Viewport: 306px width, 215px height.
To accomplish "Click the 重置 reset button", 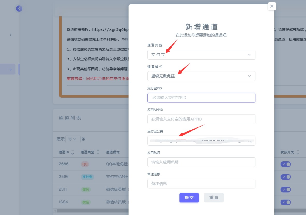I will point(214,197).
